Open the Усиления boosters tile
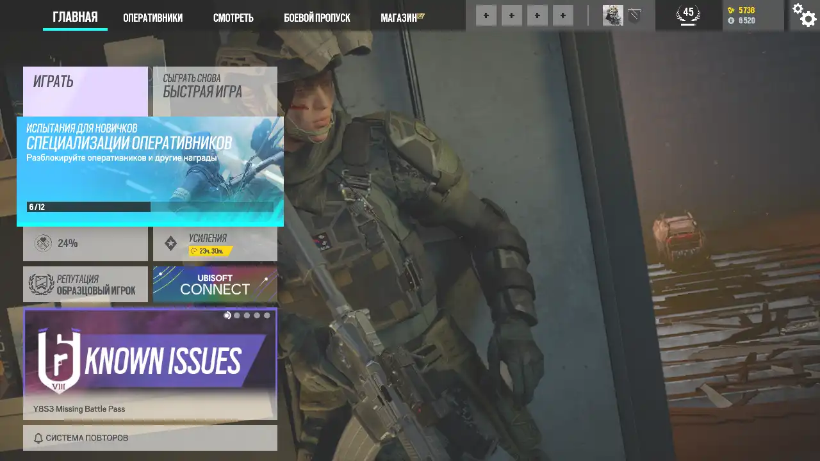The width and height of the screenshot is (820, 461). pos(215,244)
